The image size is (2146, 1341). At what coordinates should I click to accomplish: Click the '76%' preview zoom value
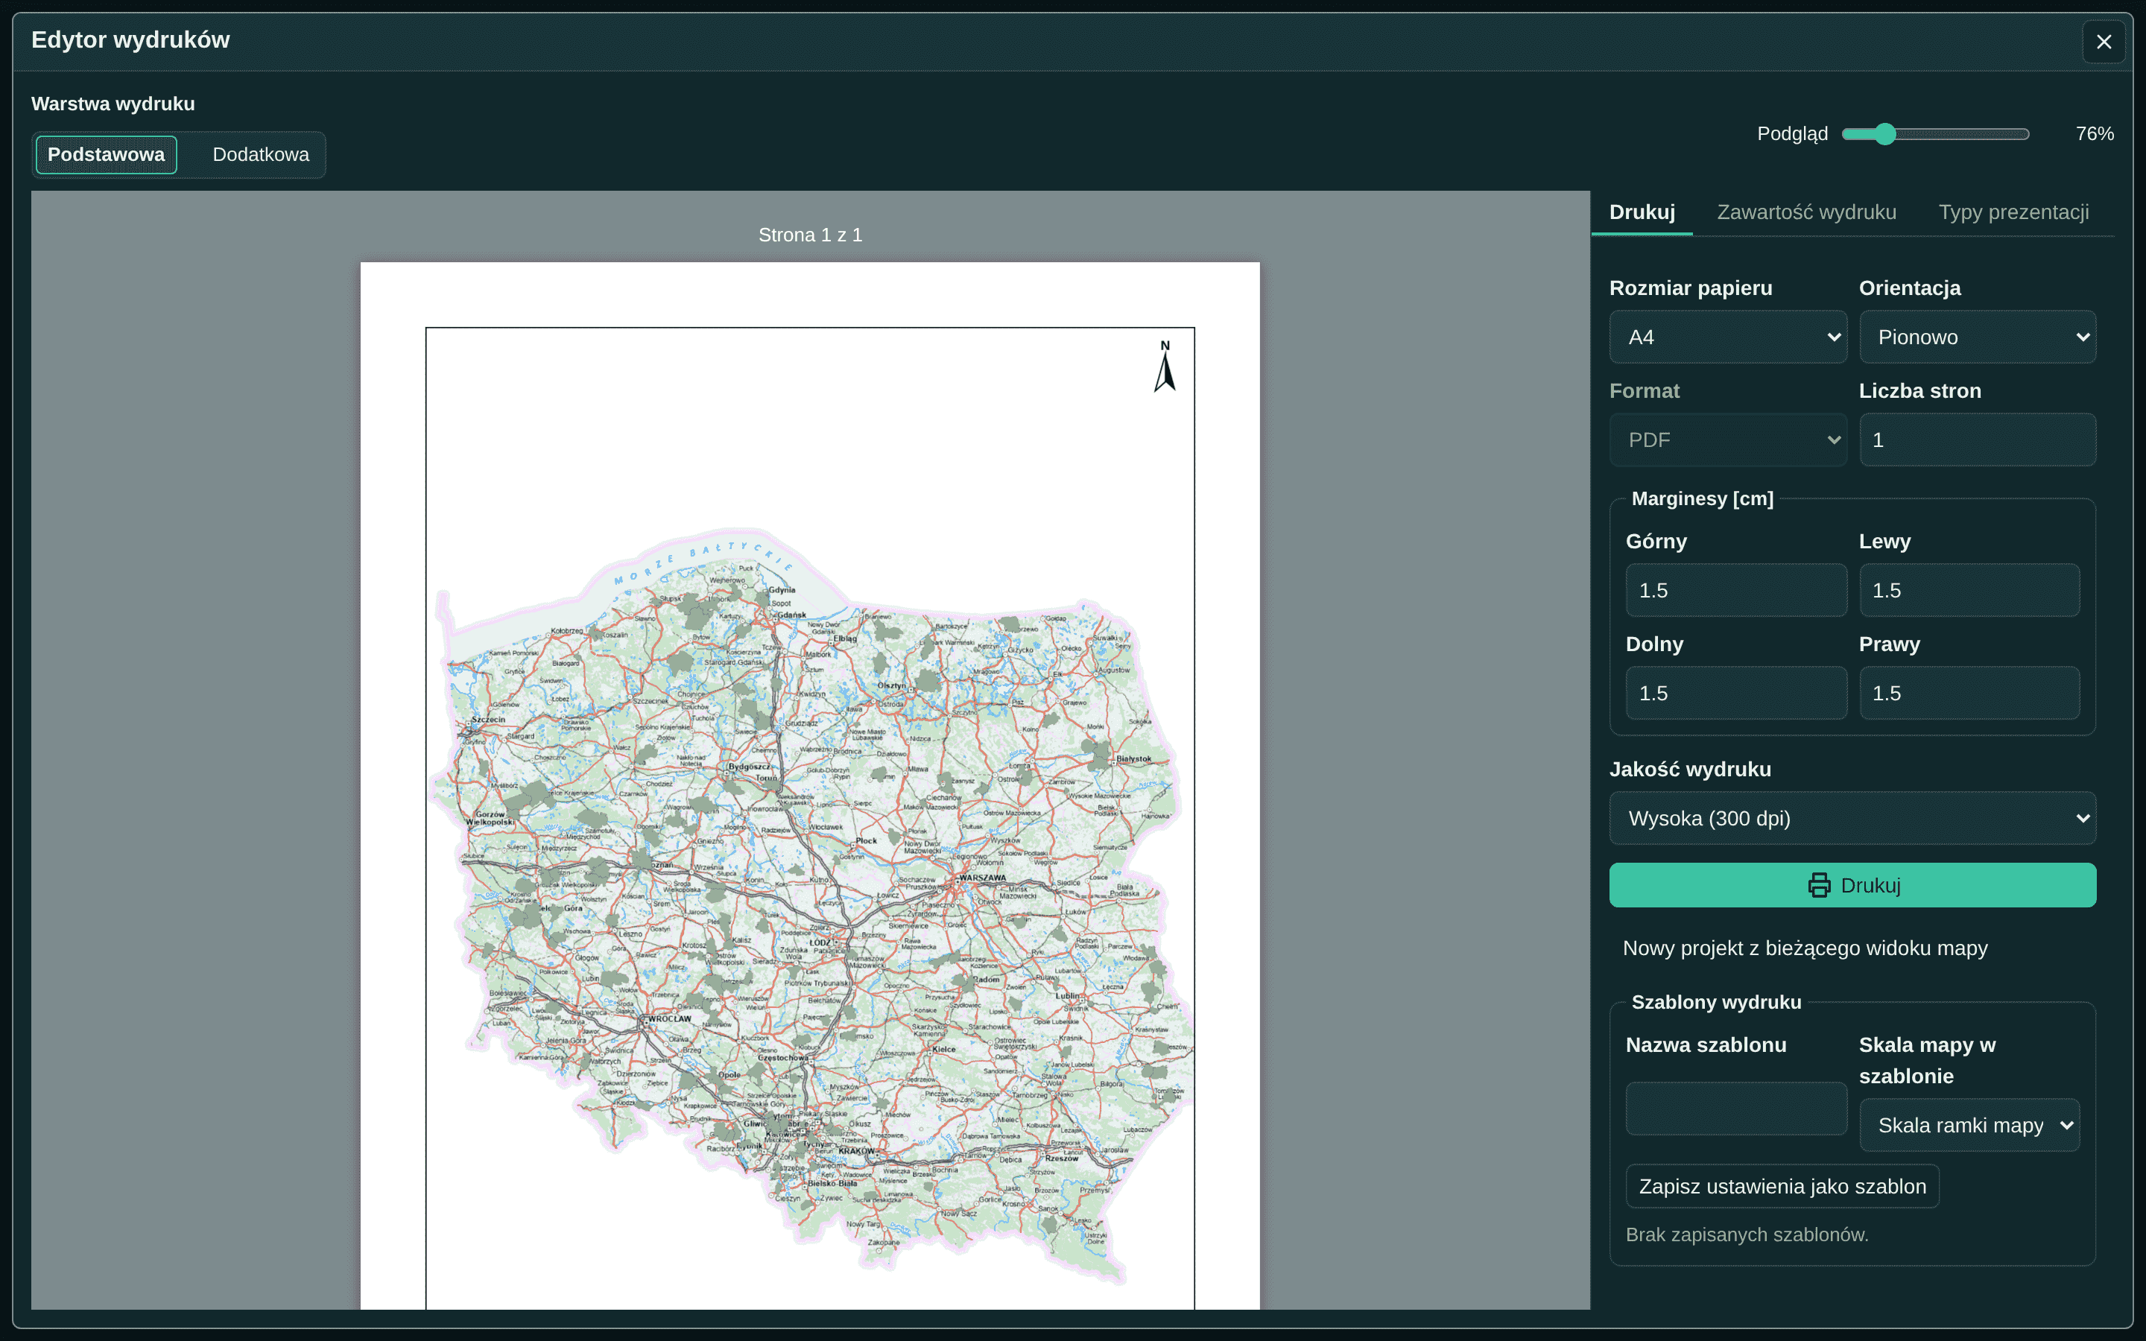point(2094,134)
